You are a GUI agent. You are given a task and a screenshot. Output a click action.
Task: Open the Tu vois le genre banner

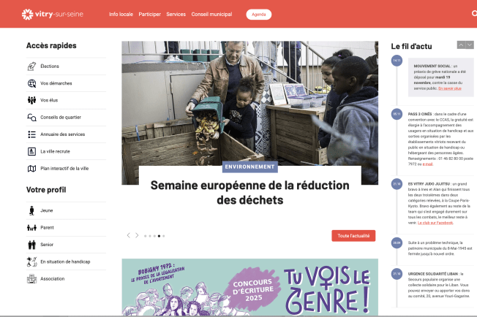click(x=250, y=287)
